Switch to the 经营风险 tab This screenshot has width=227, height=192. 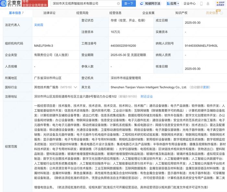[x=82, y=13]
